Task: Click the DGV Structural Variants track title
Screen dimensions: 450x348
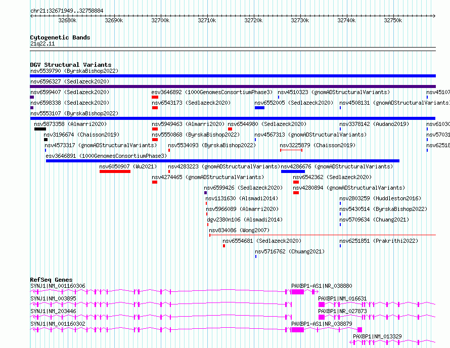Action: [71, 65]
